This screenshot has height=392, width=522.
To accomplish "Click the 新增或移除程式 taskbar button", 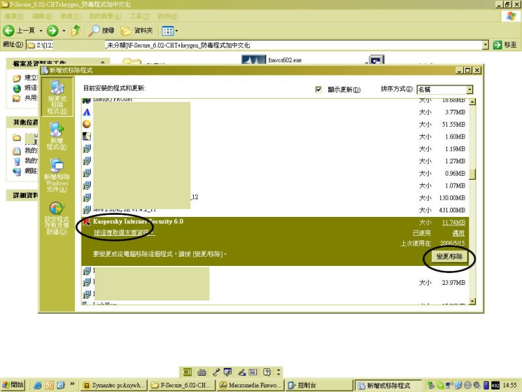I will pos(388,385).
